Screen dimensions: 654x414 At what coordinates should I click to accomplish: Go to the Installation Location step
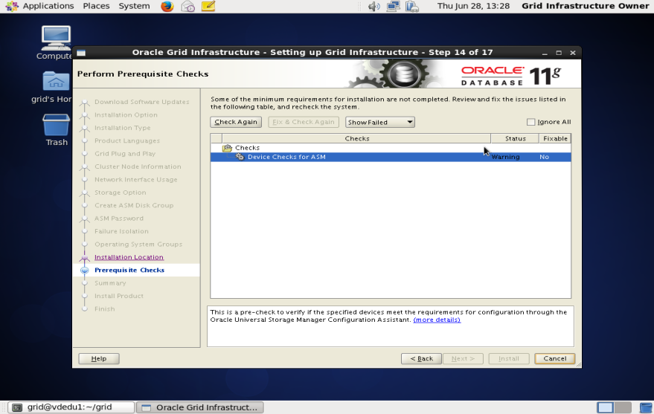(x=129, y=257)
